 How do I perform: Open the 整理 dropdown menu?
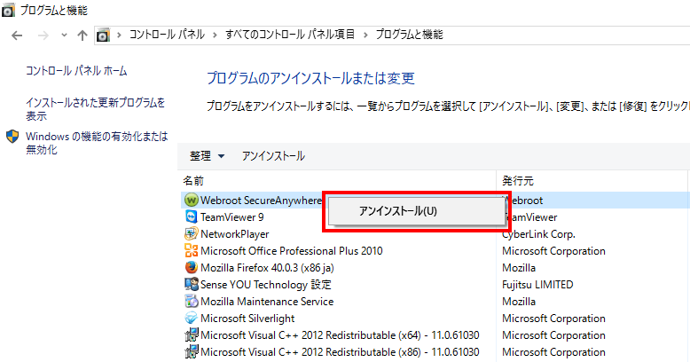[208, 156]
